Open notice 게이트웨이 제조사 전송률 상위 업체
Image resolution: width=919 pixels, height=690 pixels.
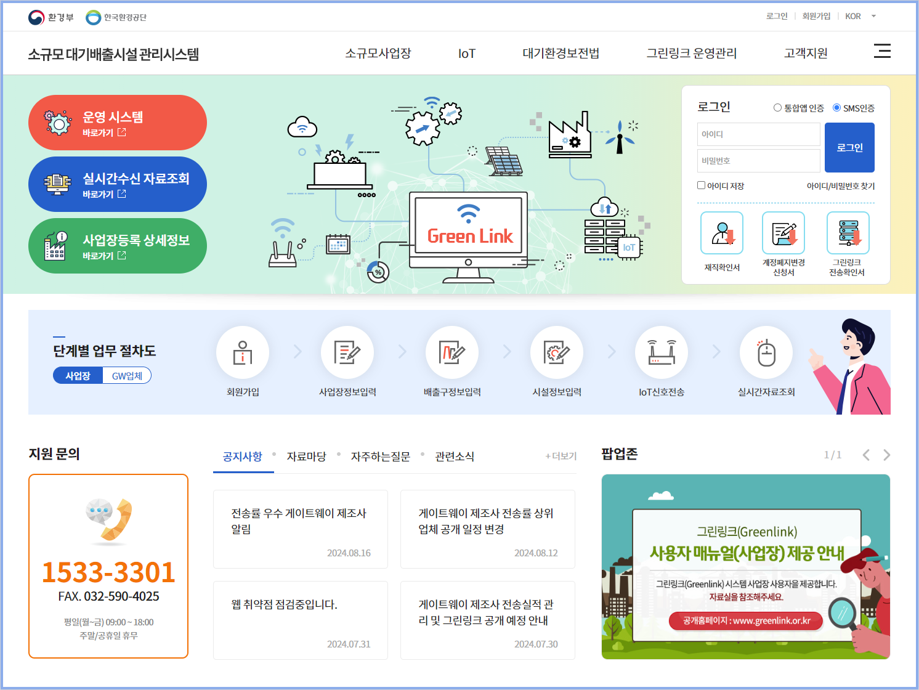pyautogui.click(x=488, y=529)
